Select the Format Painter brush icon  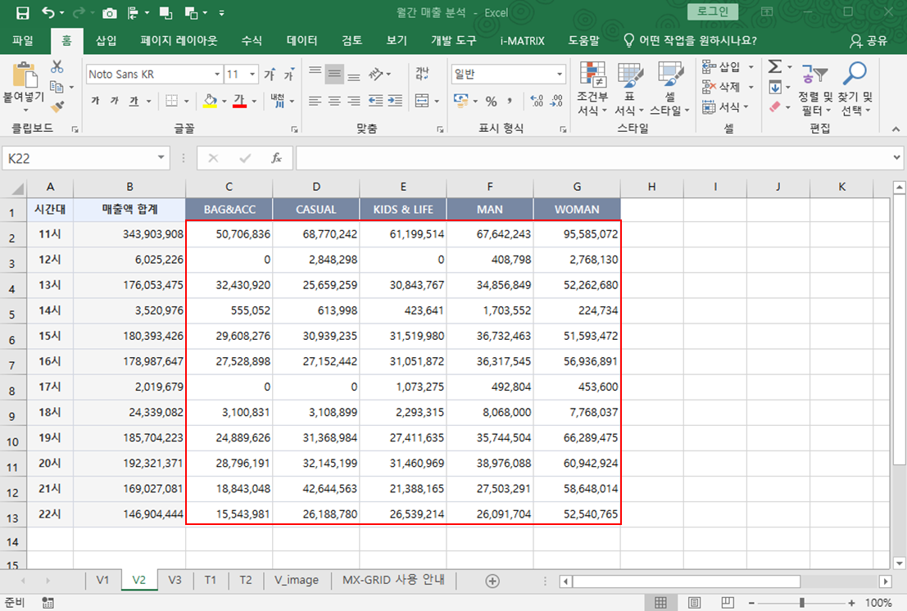(x=57, y=106)
